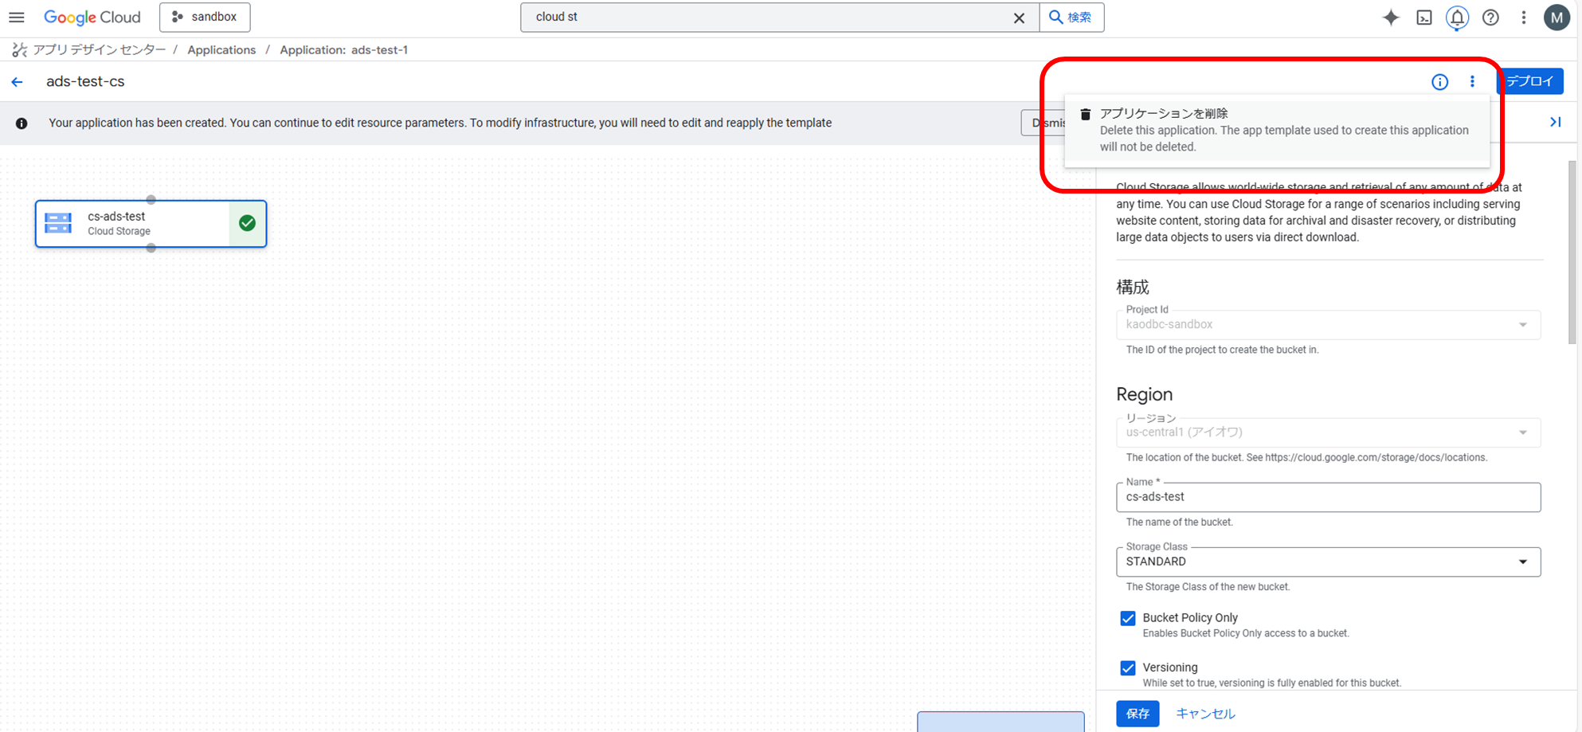Open the Project Id dropdown
The width and height of the screenshot is (1582, 732).
[1329, 324]
